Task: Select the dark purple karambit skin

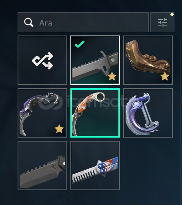Action: pyautogui.click(x=42, y=113)
